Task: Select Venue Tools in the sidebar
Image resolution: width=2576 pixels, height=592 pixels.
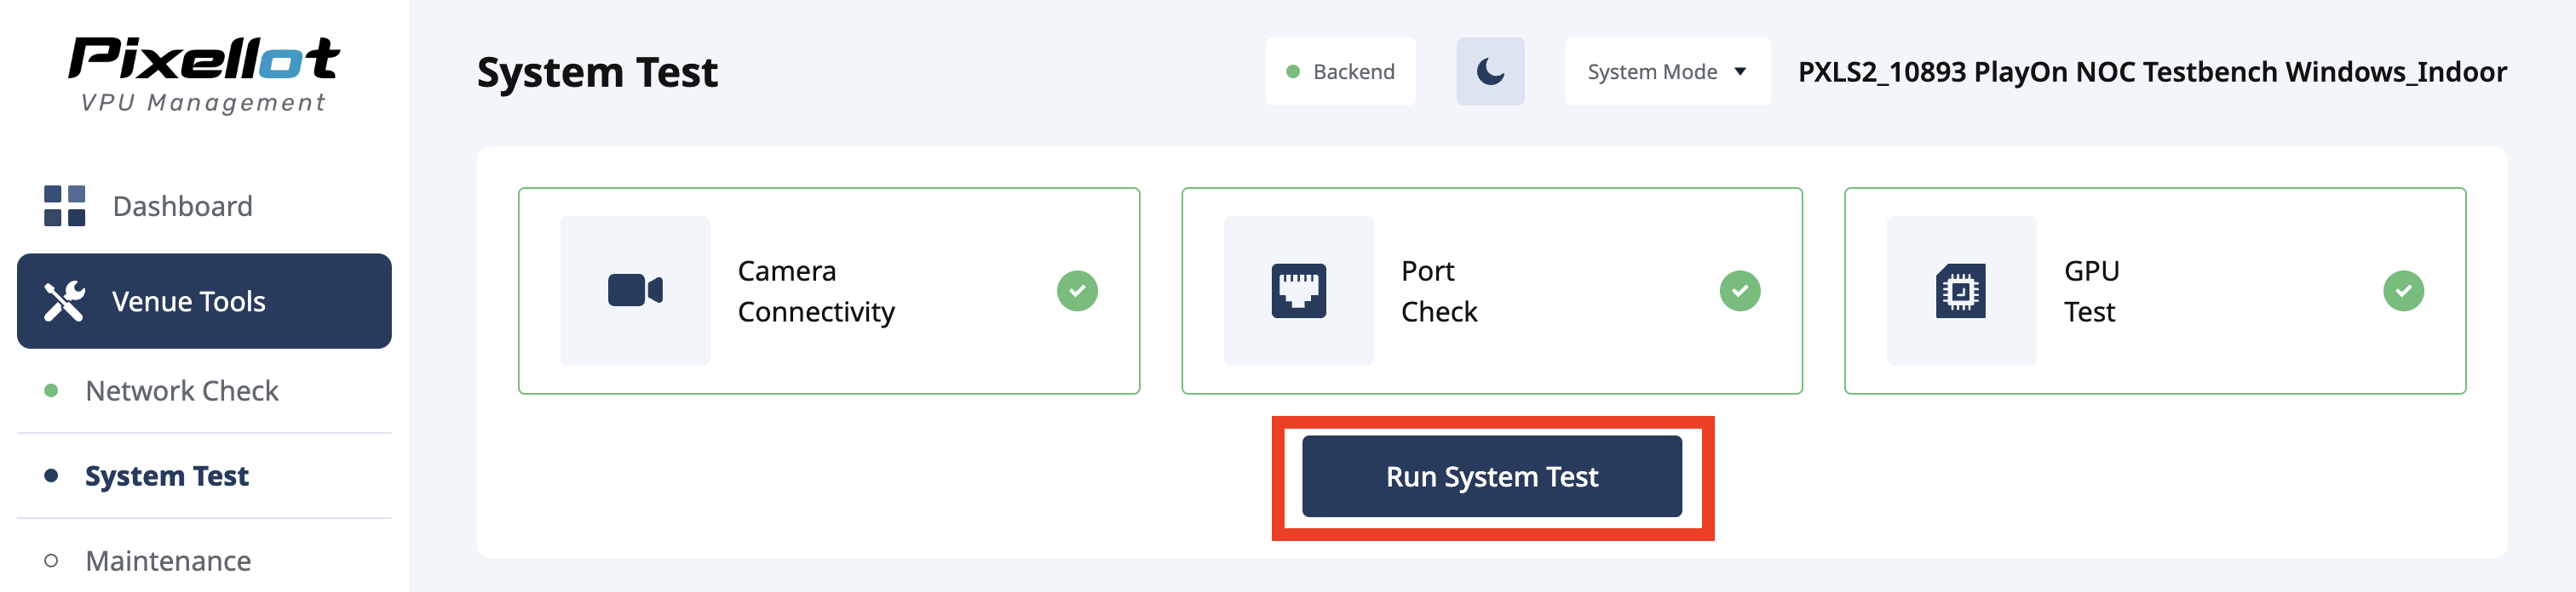Action: pyautogui.click(x=189, y=301)
